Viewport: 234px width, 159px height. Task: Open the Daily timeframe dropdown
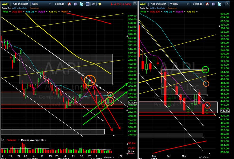[x=41, y=4]
